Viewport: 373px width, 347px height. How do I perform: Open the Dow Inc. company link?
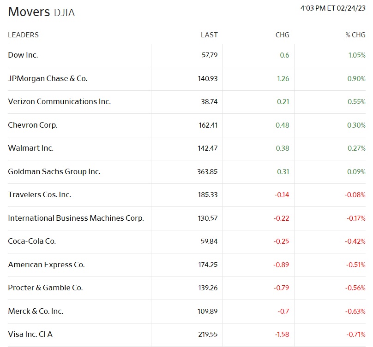tap(23, 55)
